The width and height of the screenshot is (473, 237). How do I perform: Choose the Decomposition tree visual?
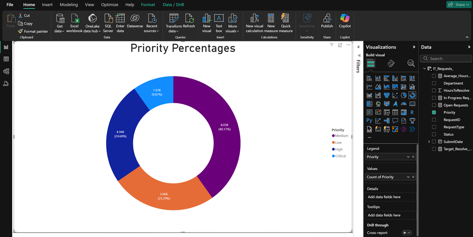tap(387, 121)
